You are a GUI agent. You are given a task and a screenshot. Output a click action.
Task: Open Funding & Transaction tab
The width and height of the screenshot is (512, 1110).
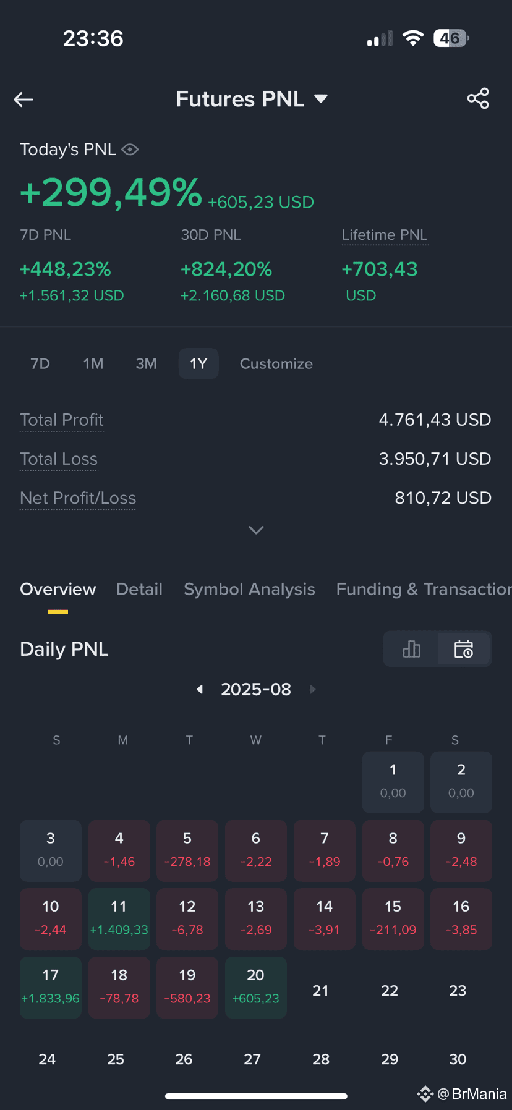424,589
